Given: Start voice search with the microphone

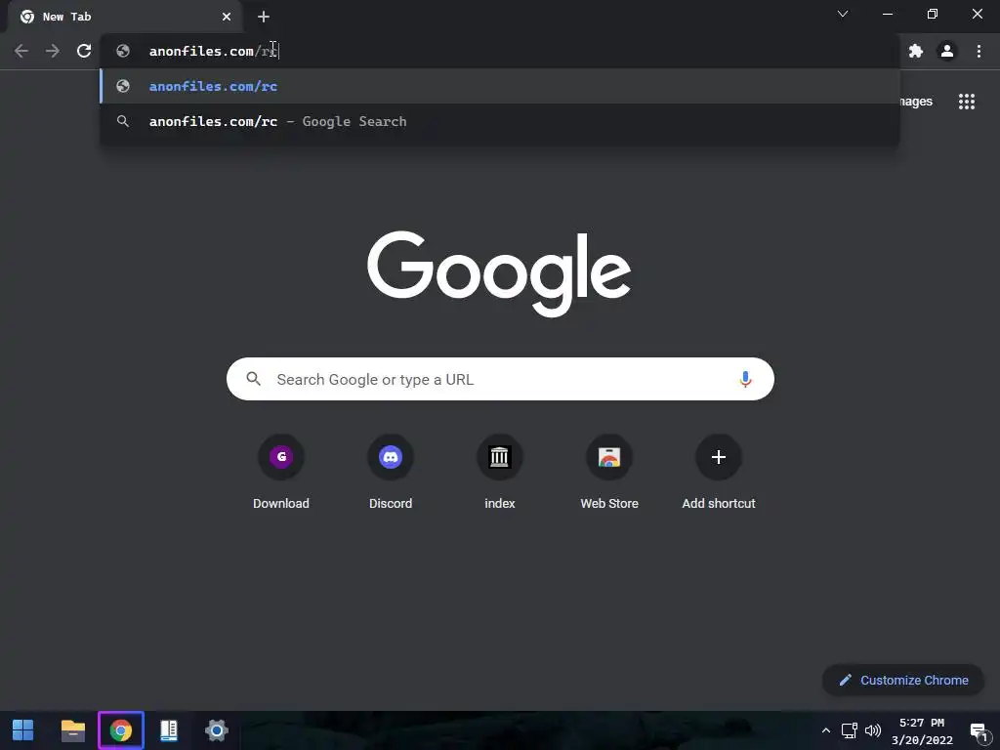Looking at the screenshot, I should coord(745,380).
